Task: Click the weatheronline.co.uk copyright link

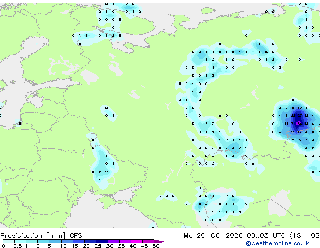Action: click(278, 243)
